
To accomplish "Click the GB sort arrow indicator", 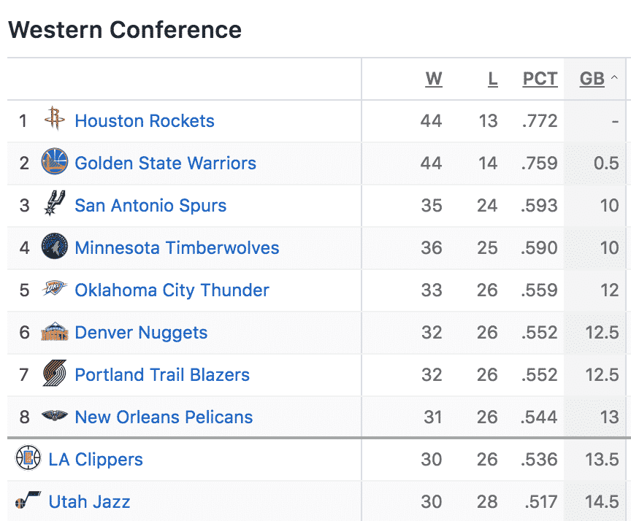I will 614,77.
